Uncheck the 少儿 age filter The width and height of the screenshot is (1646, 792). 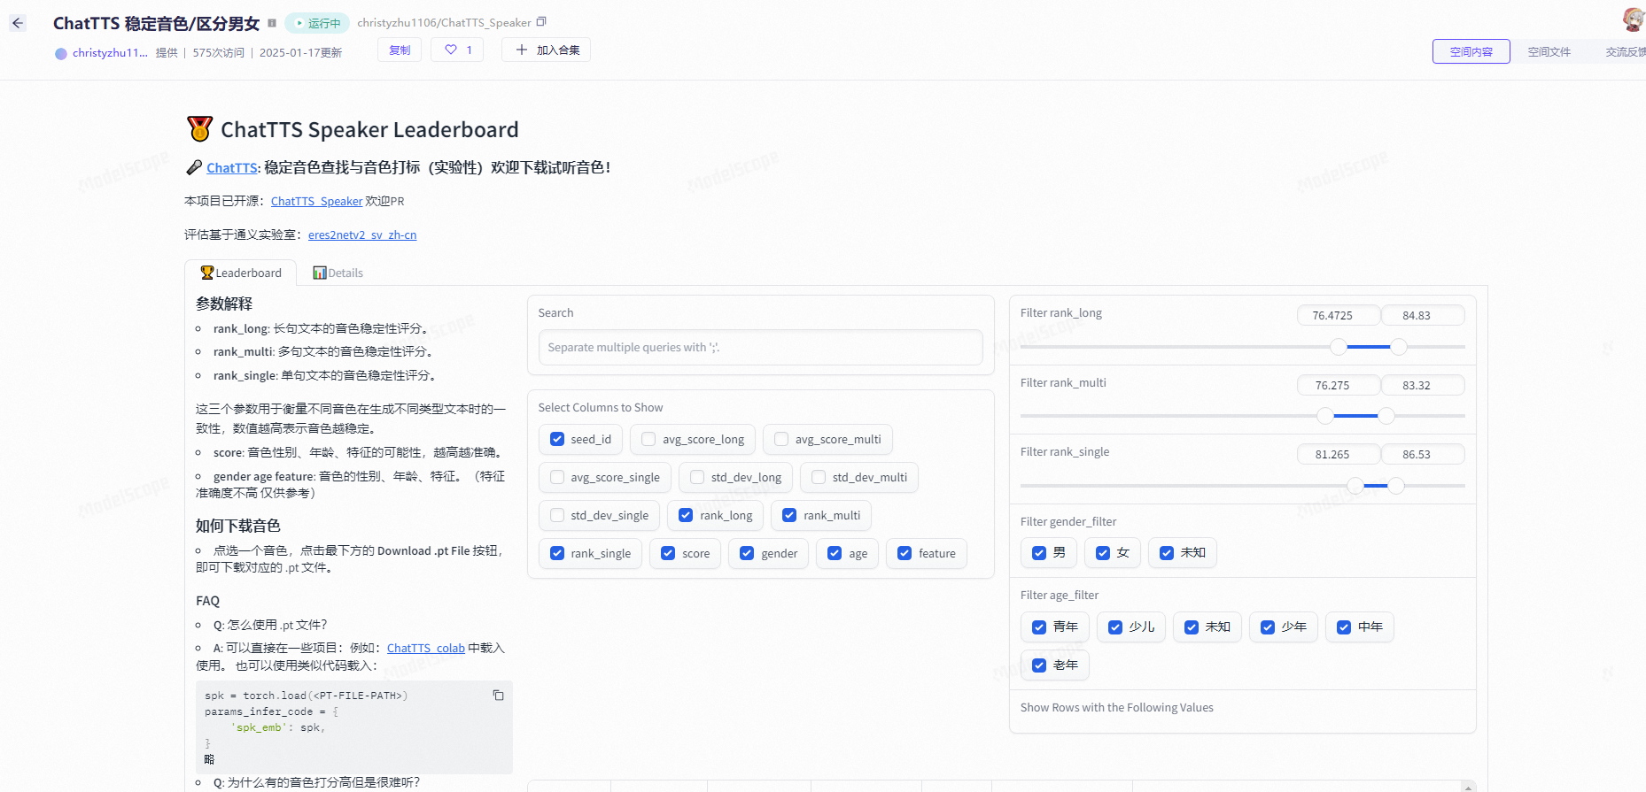(1115, 627)
